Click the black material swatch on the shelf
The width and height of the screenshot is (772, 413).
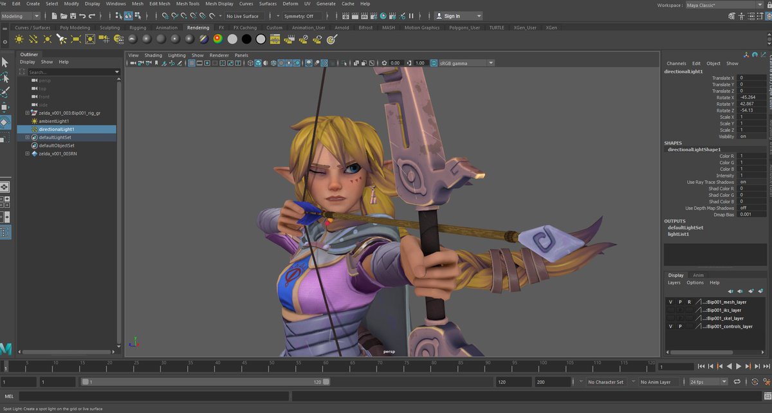[246, 39]
